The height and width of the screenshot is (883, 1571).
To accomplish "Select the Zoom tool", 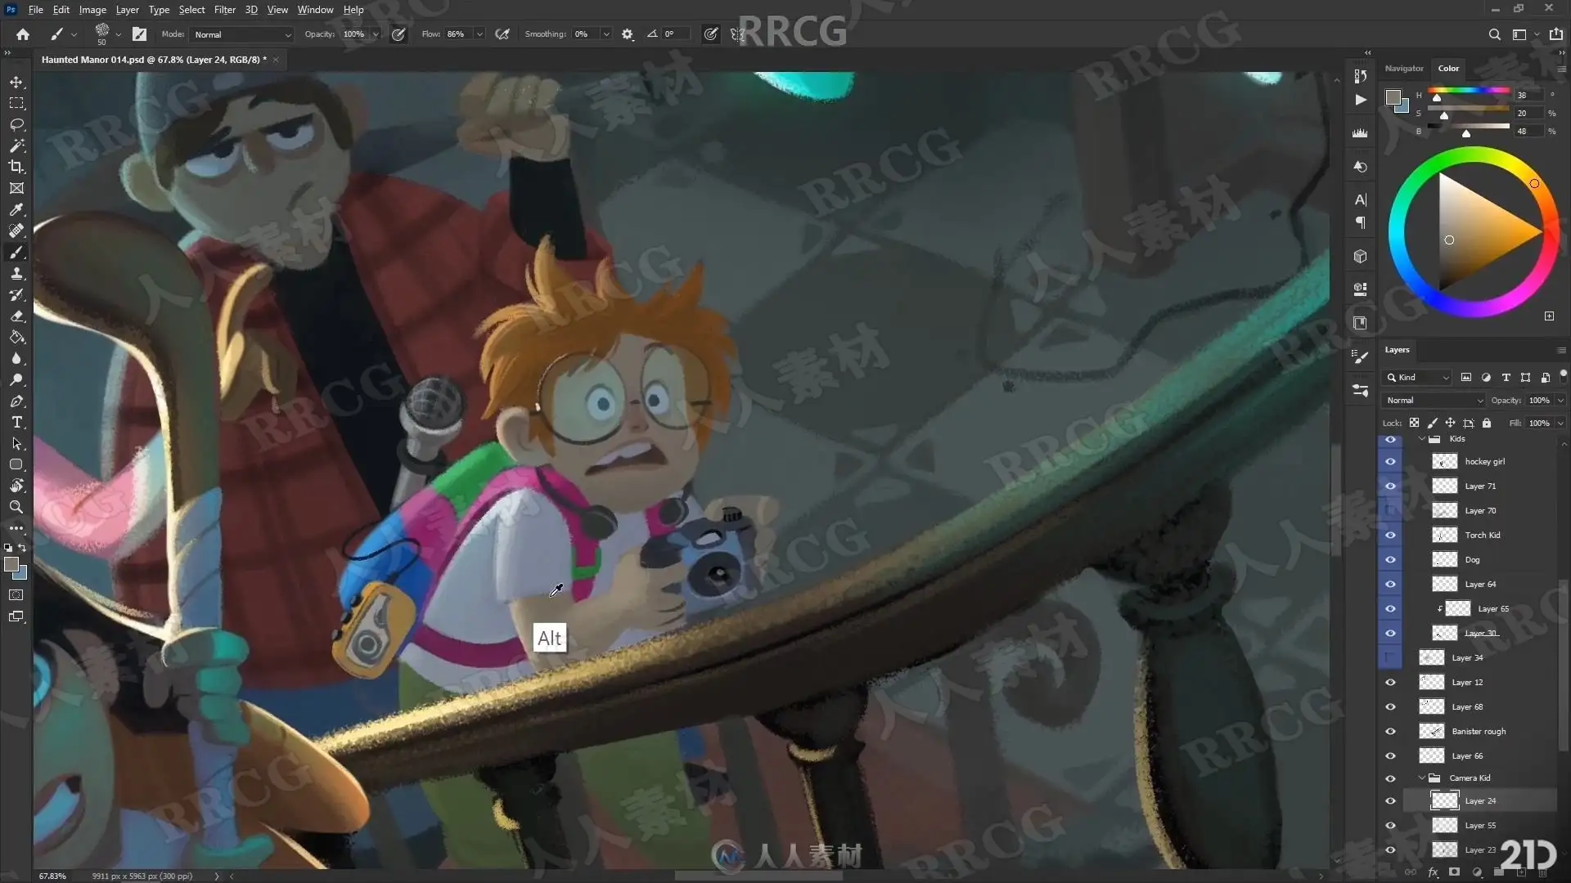I will pos(16,508).
